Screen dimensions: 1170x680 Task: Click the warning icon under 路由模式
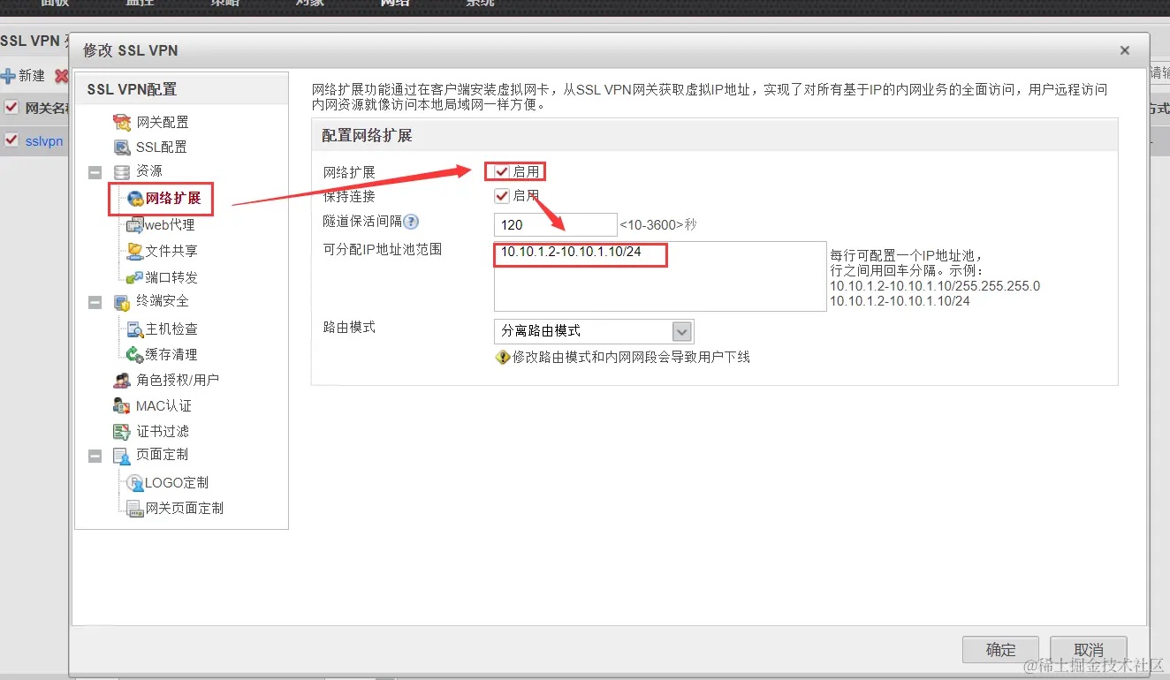coord(504,357)
